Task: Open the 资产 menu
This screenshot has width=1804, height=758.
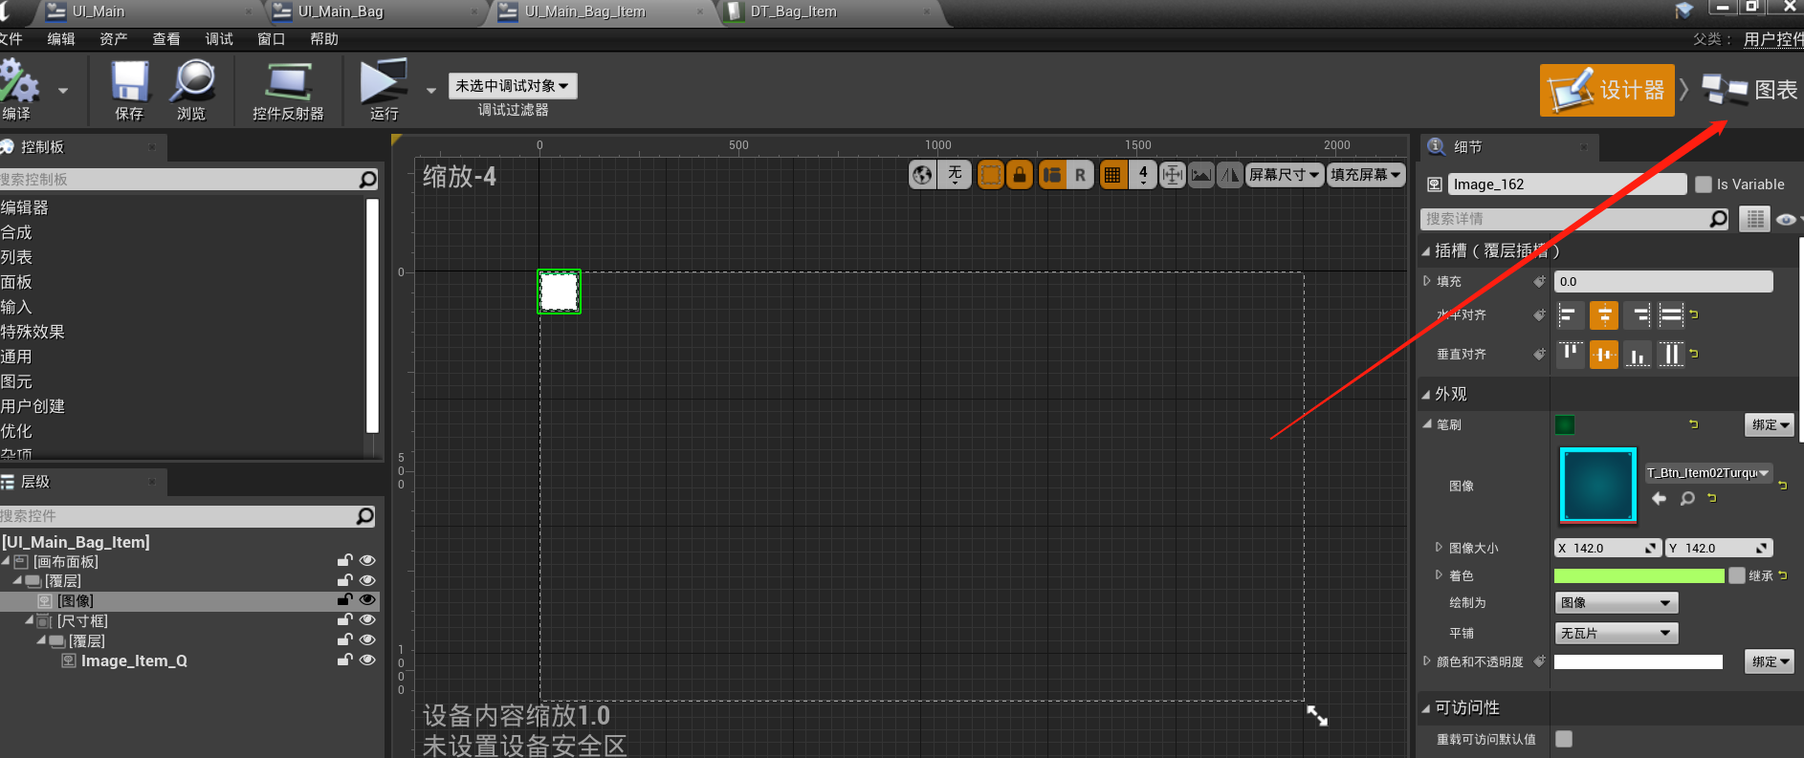Action: 114,39
